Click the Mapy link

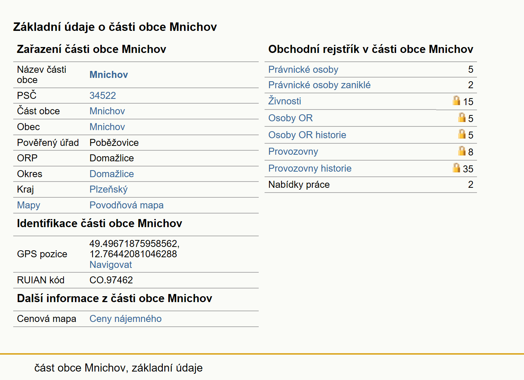pos(29,205)
